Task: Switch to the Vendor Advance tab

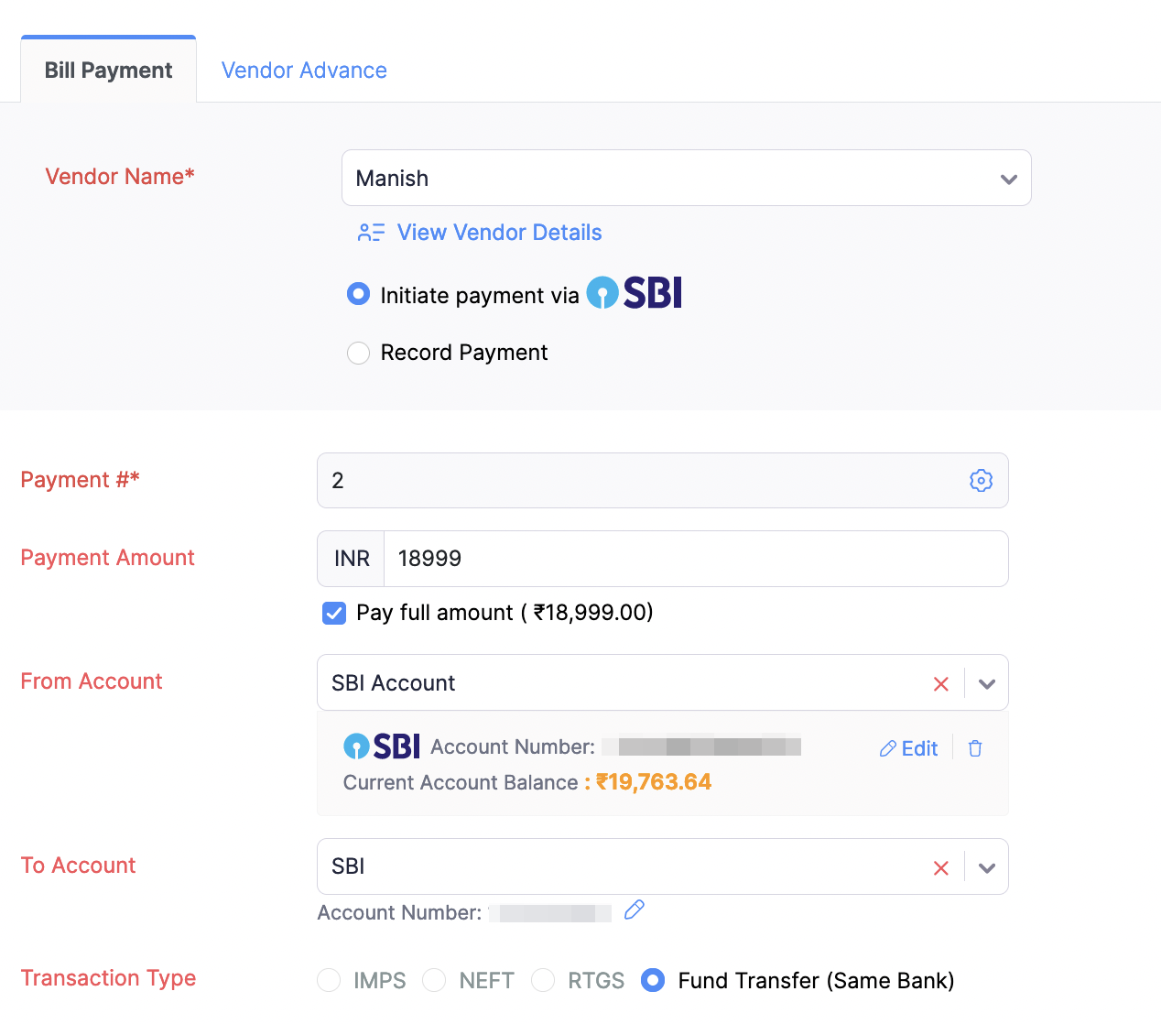Action: (x=304, y=71)
